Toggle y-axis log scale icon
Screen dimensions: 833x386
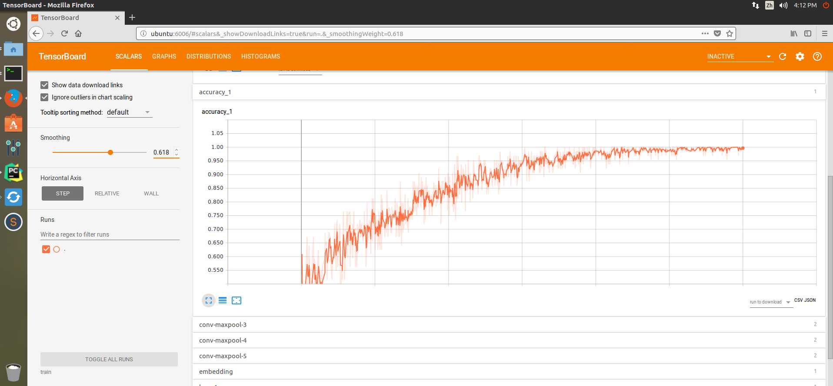point(223,300)
